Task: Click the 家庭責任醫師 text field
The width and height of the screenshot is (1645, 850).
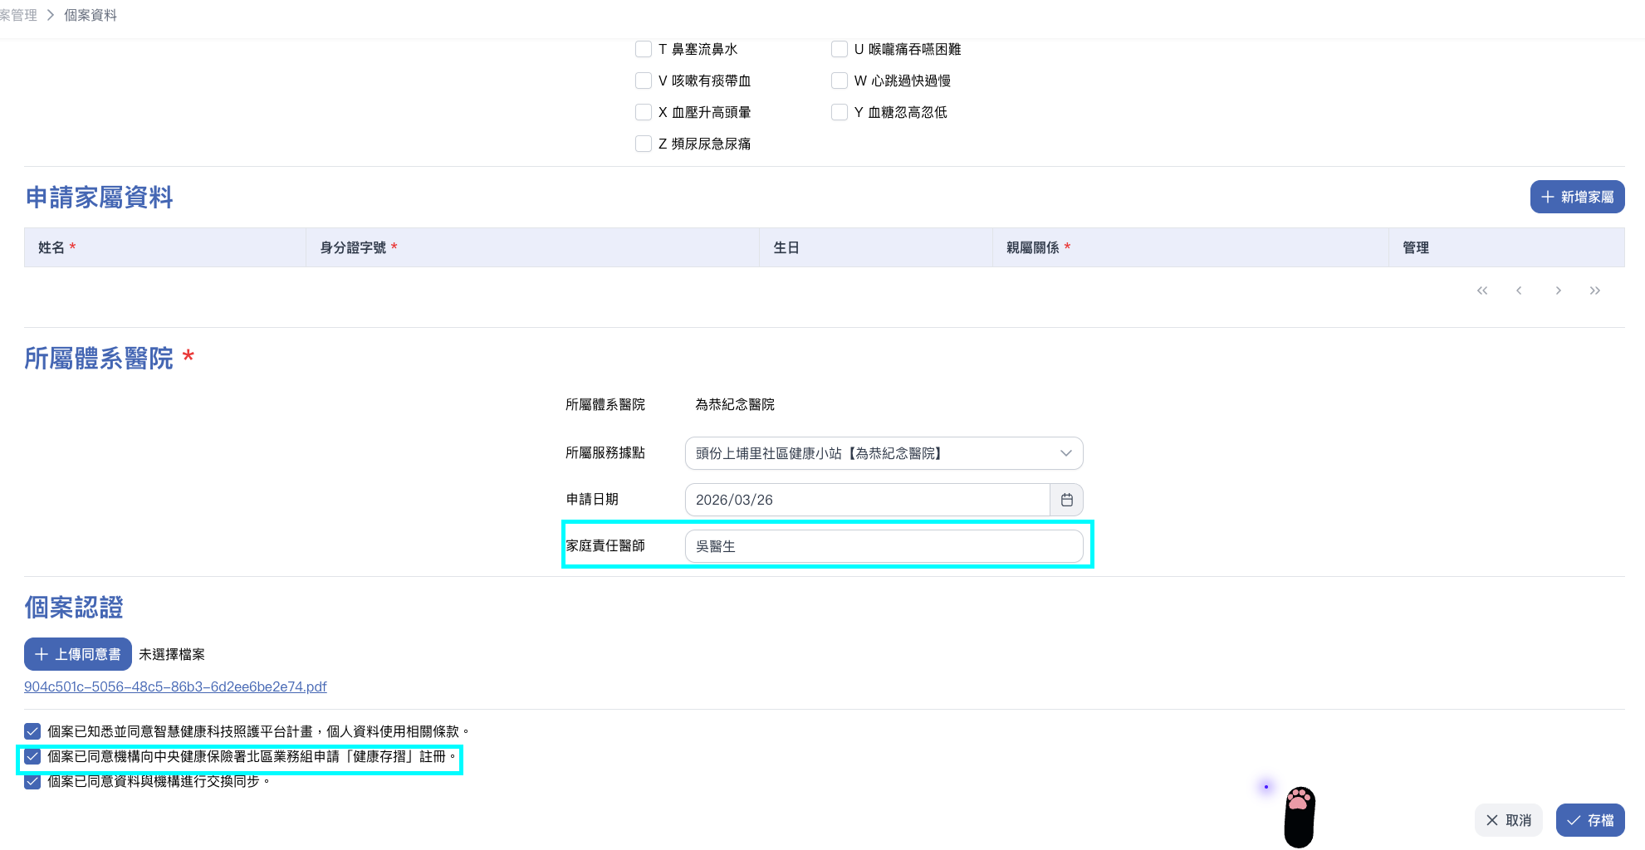Action: coord(884,546)
